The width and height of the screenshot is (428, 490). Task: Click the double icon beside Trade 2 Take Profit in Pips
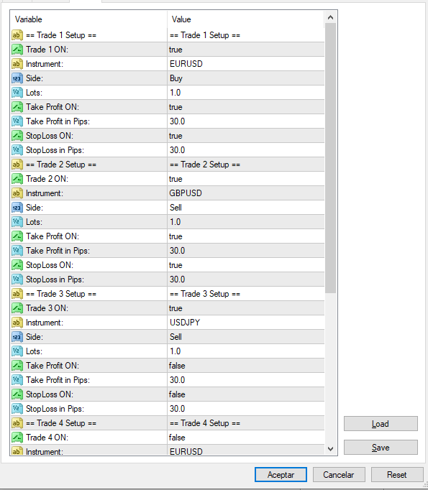tap(17, 251)
